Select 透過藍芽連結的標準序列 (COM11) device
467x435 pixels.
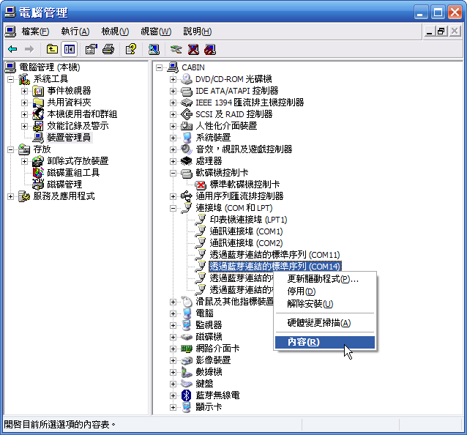274,255
